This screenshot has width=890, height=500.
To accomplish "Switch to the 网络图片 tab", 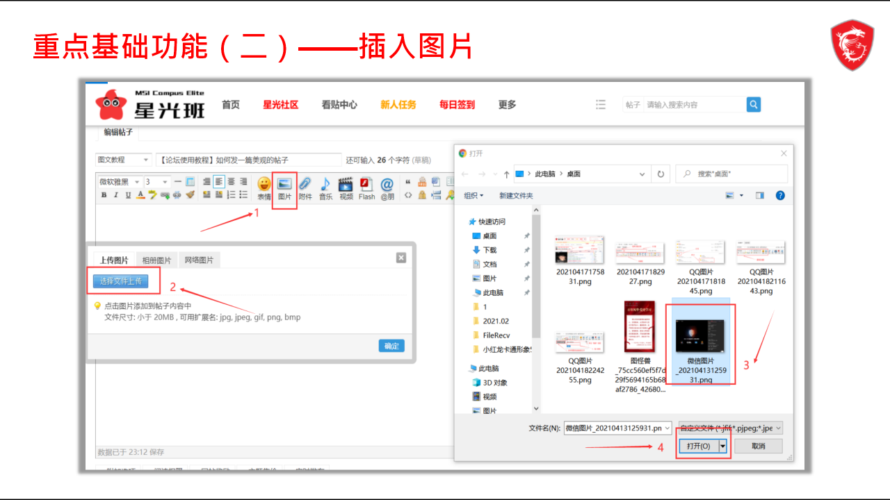I will click(199, 260).
